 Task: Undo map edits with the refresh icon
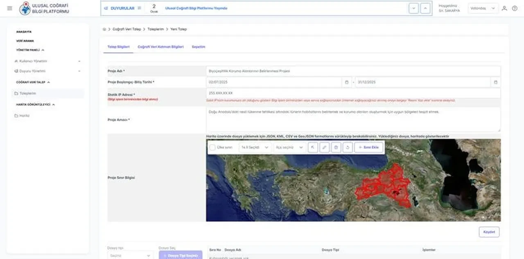pyautogui.click(x=348, y=147)
